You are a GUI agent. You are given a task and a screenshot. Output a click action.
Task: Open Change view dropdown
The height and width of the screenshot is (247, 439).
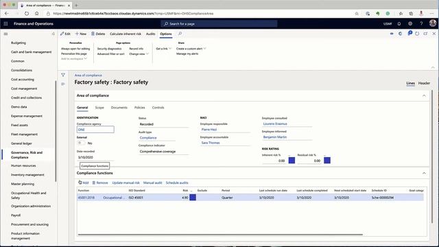139,54
